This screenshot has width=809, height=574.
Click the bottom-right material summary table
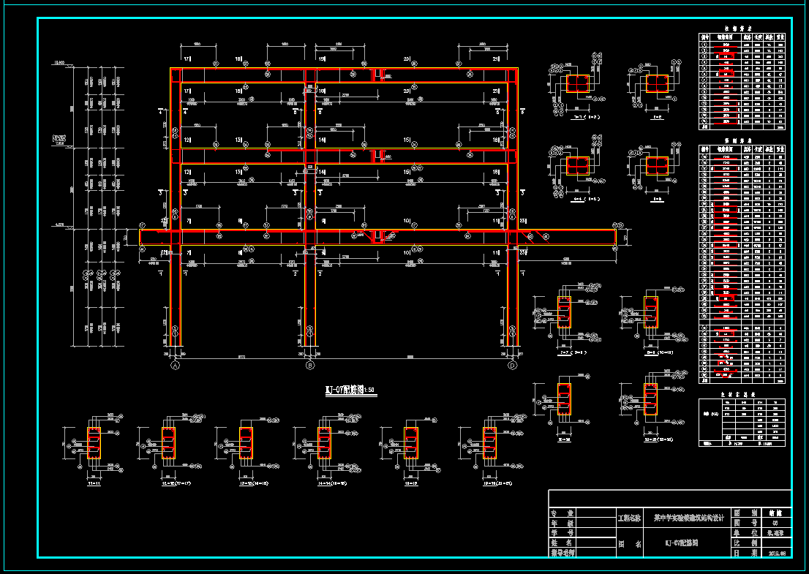742,422
